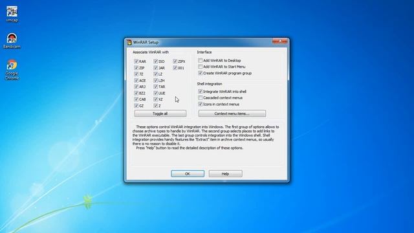This screenshot has width=414, height=233.
Task: Toggle the JAR file type checkbox
Action: pyautogui.click(x=155, y=68)
